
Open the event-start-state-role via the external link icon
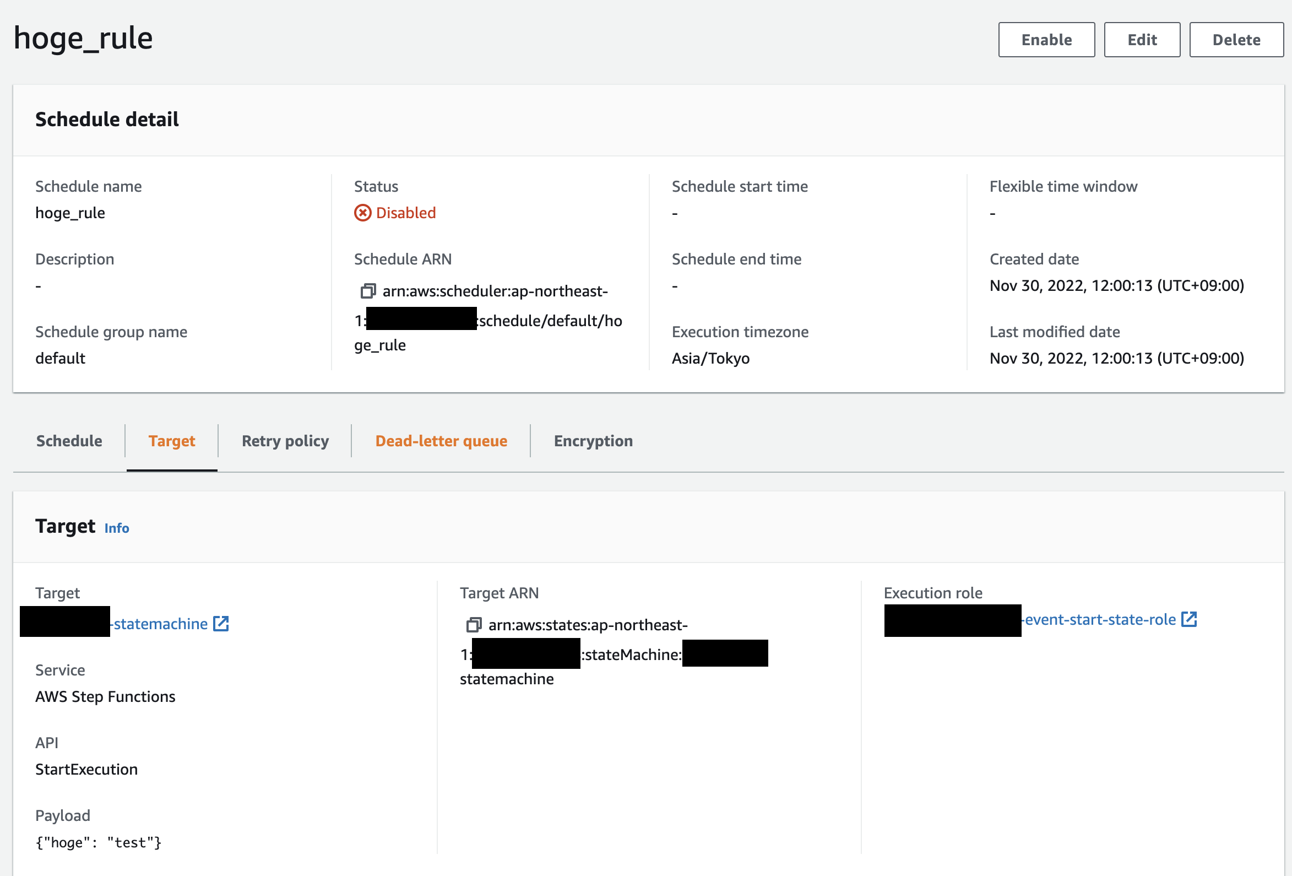[x=1189, y=619]
